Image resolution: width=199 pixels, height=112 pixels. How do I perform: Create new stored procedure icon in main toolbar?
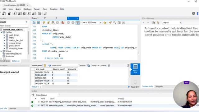[29, 13]
